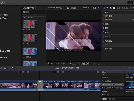
Task: Open the info inspector icon
Action: coord(114,8)
